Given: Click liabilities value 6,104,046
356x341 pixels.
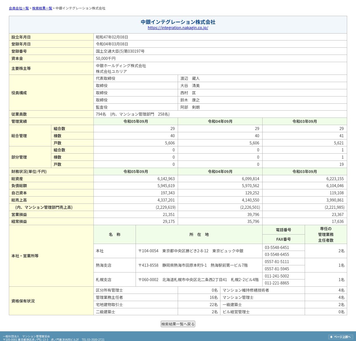Looking at the screenshot, I should click(335, 186).
